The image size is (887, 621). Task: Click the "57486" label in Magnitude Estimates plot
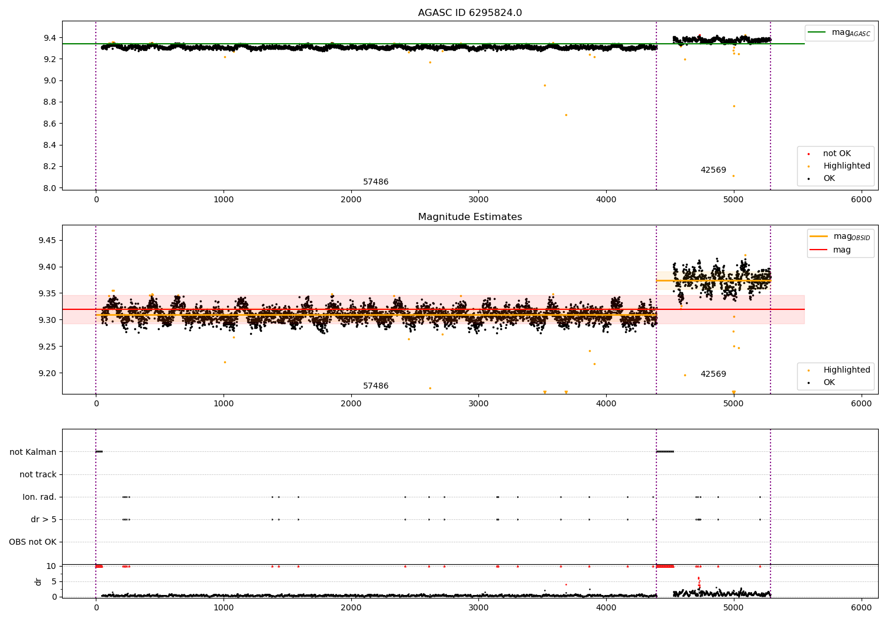click(375, 386)
